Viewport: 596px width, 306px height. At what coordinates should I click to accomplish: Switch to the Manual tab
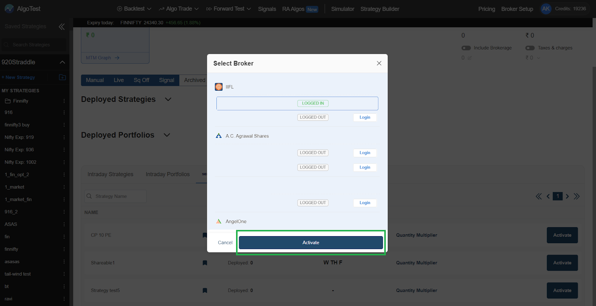[95, 80]
